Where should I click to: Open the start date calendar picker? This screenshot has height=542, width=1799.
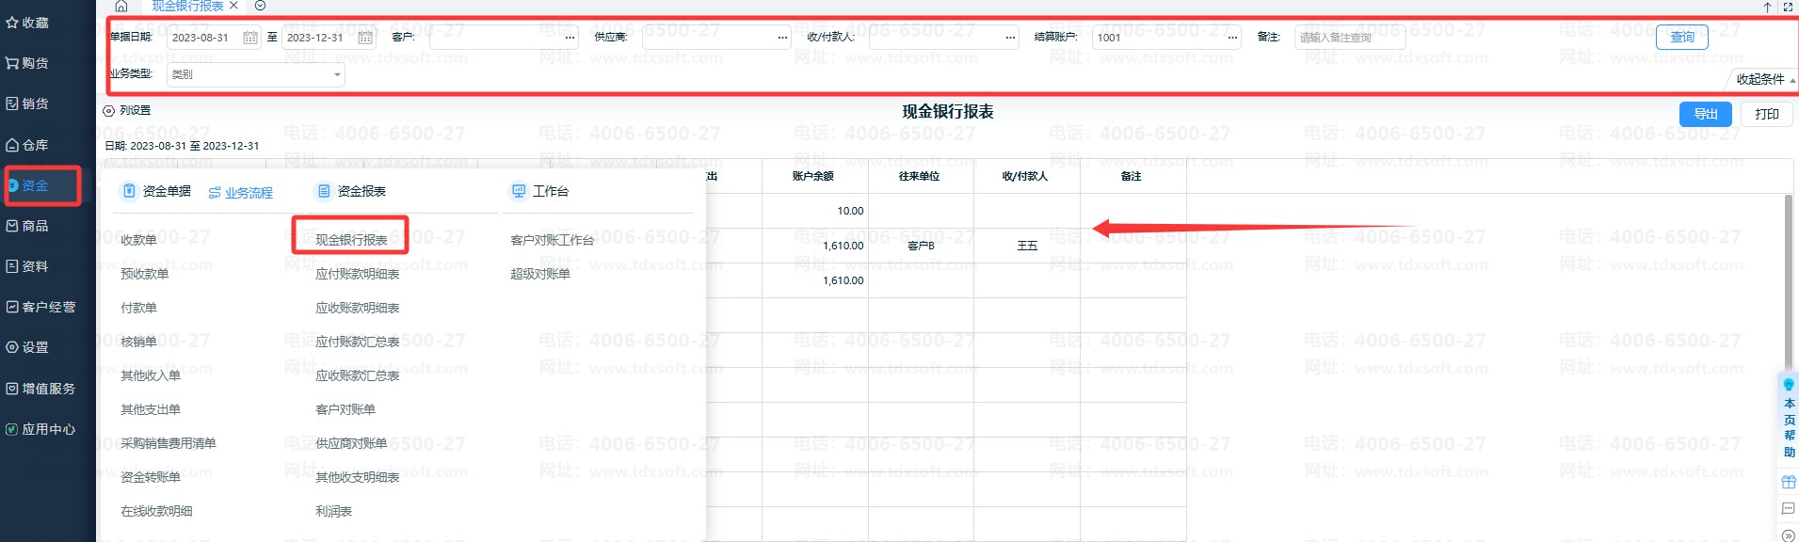(x=250, y=38)
